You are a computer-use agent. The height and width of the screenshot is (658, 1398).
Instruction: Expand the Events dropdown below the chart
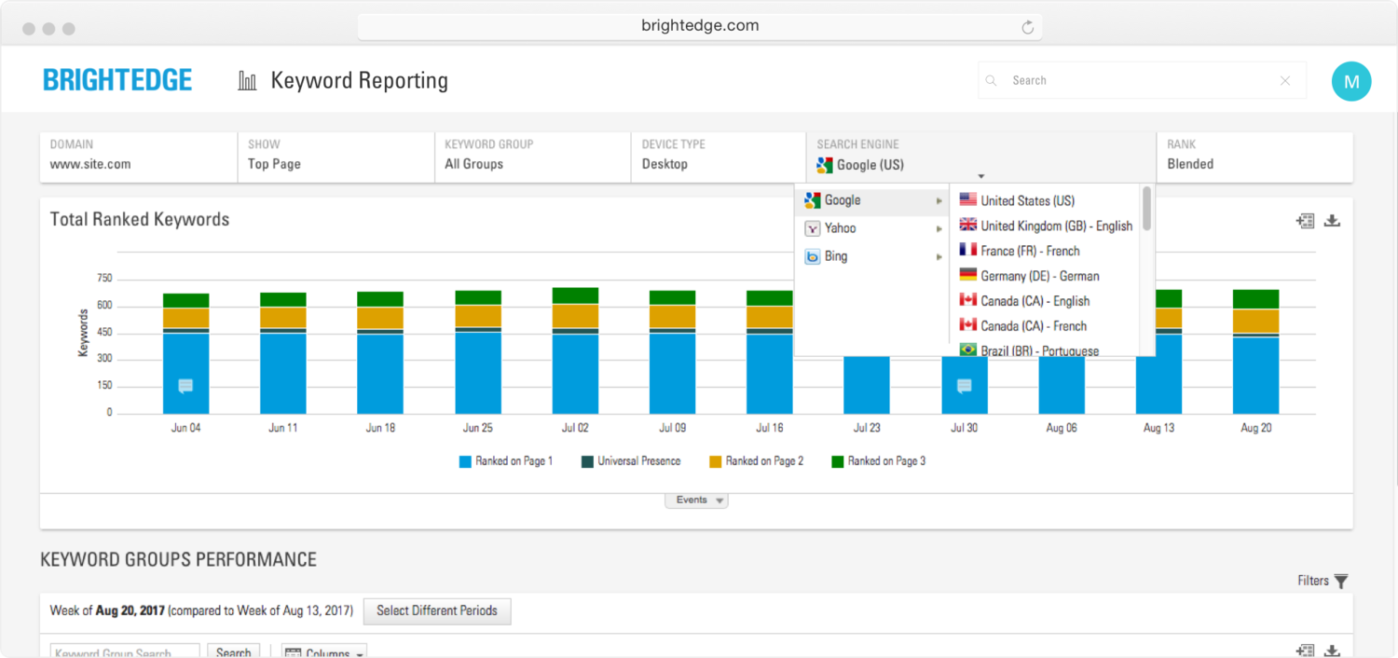[696, 500]
